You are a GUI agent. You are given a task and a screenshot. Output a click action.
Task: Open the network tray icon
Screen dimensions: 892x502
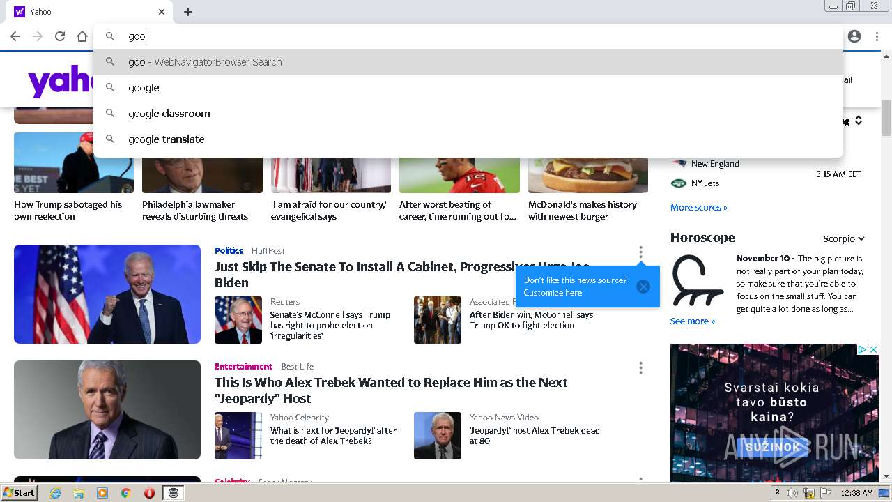pyautogui.click(x=809, y=493)
